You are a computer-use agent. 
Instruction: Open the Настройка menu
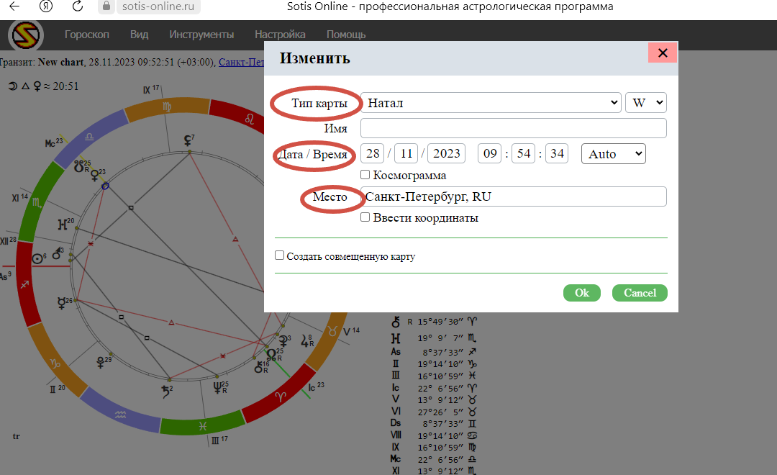tap(280, 35)
